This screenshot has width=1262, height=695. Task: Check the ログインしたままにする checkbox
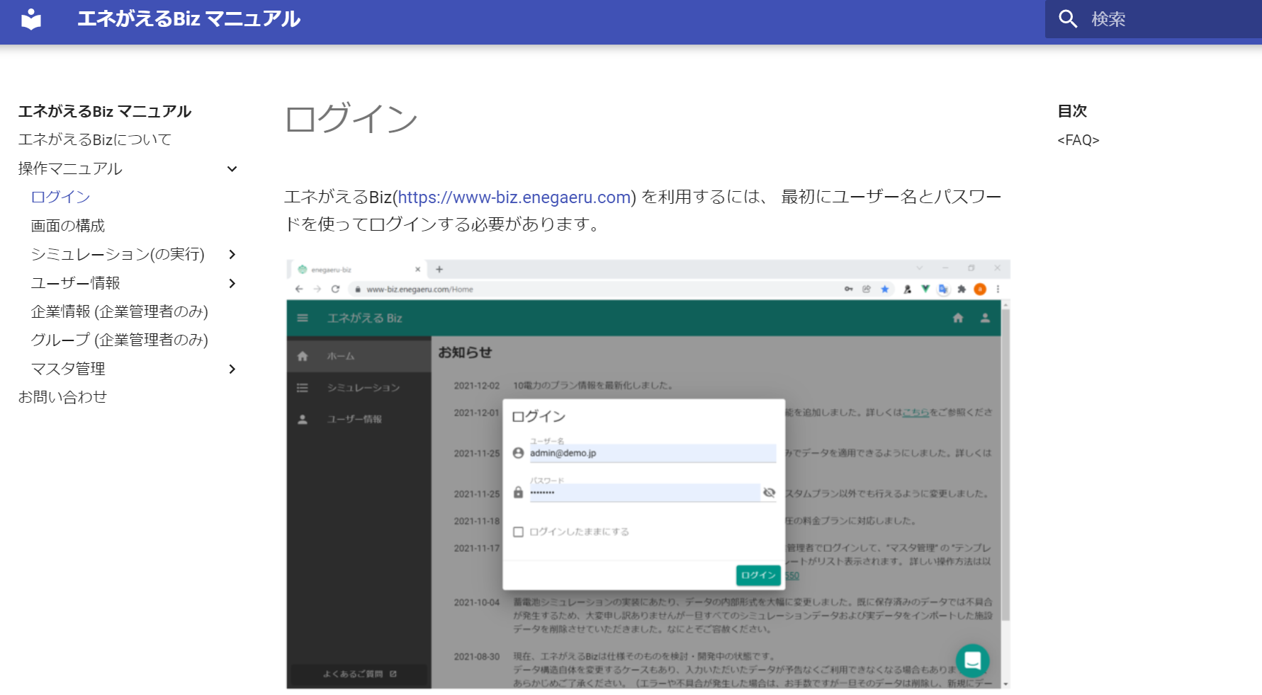point(518,532)
